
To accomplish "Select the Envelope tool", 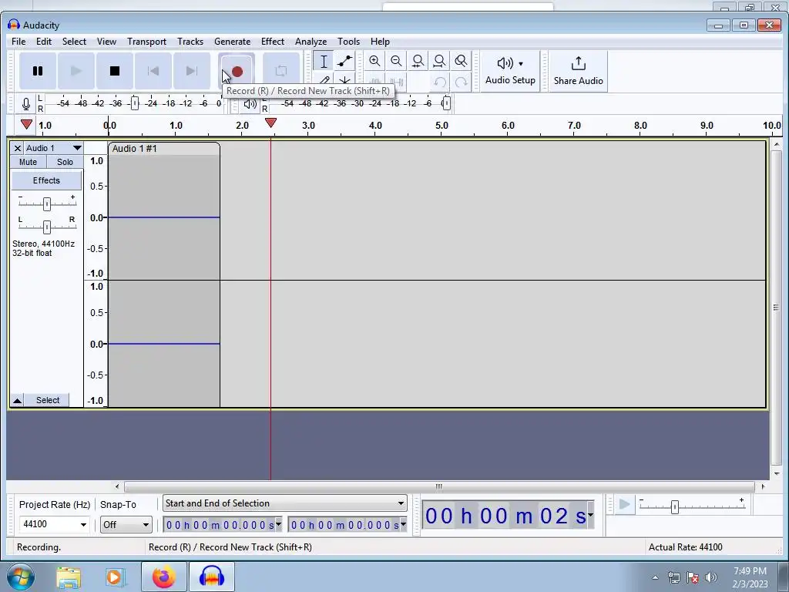I will pos(344,62).
